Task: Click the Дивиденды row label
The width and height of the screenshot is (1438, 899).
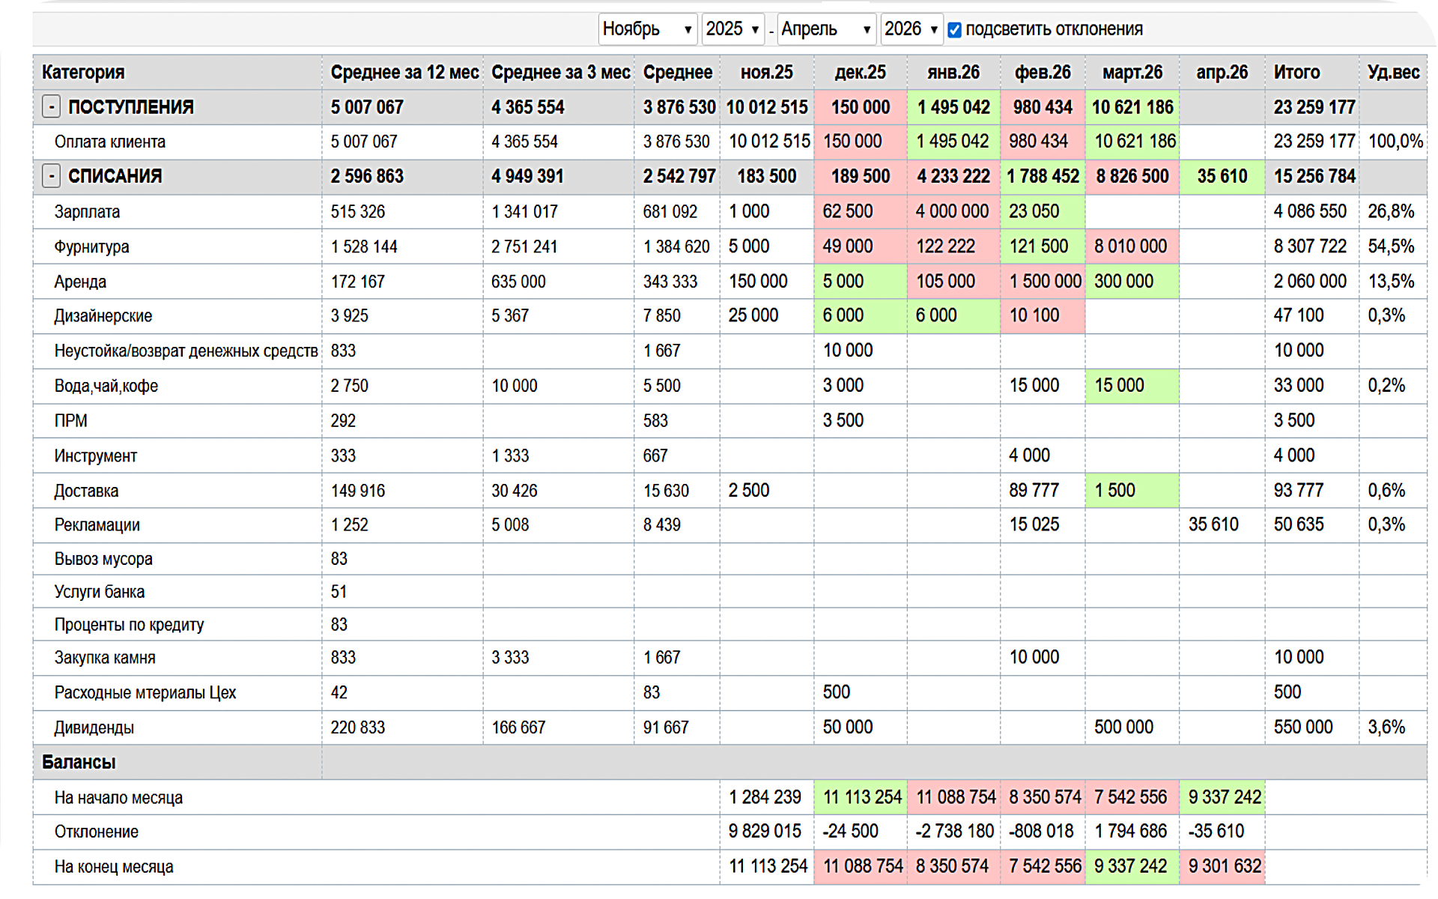Action: pos(94,728)
